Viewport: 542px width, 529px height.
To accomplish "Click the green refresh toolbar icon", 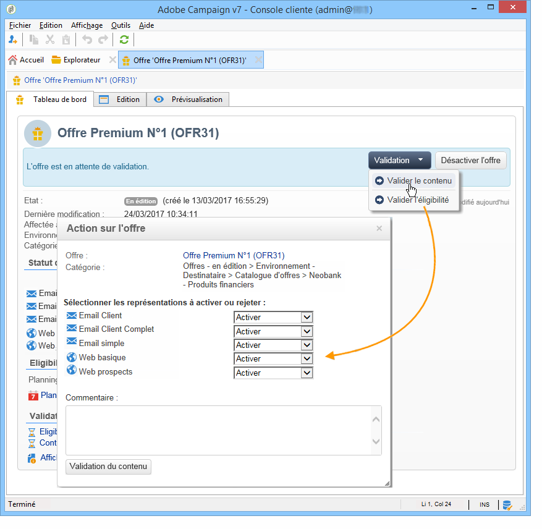I will pyautogui.click(x=124, y=40).
